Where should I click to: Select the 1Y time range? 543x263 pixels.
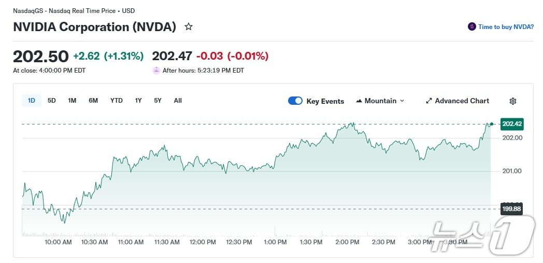138,101
